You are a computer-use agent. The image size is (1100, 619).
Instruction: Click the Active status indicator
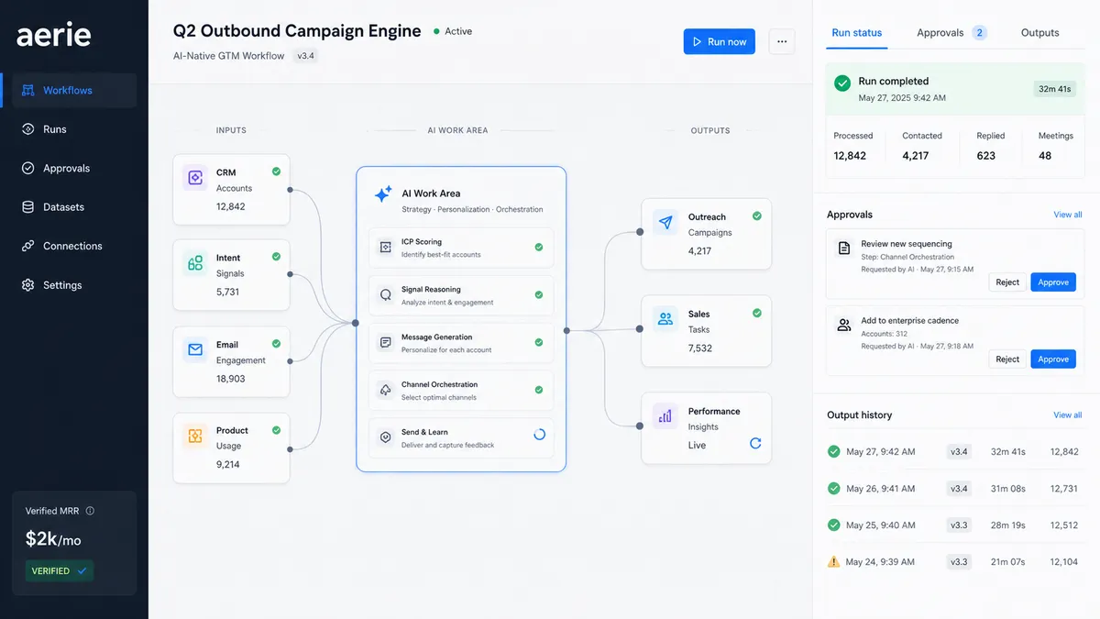click(453, 31)
